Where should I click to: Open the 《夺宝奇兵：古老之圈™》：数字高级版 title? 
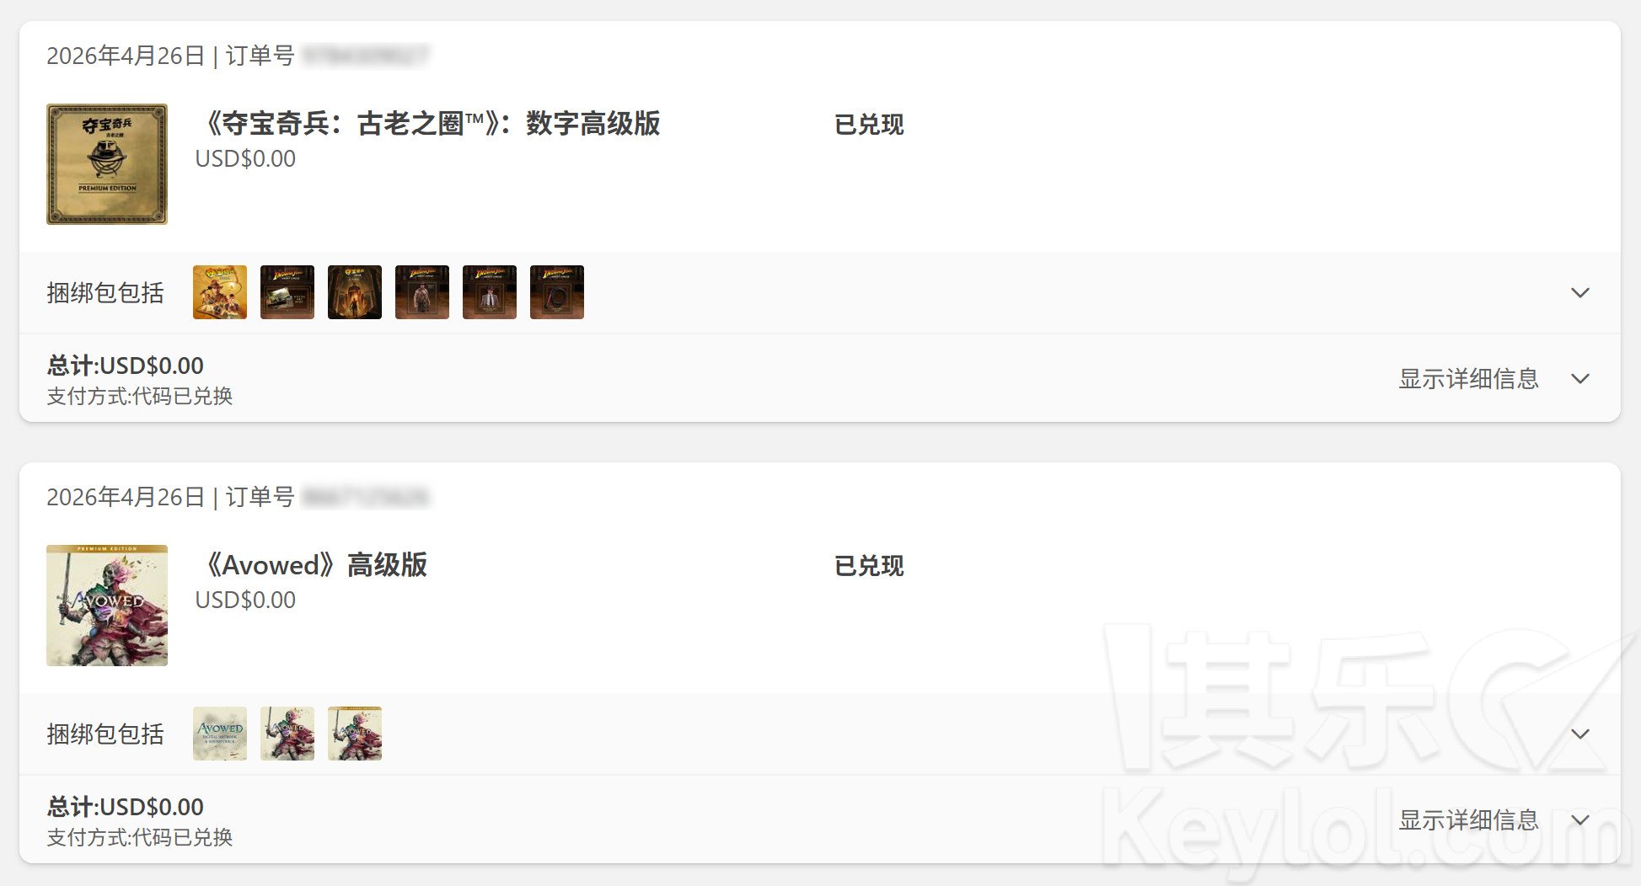[x=428, y=124]
